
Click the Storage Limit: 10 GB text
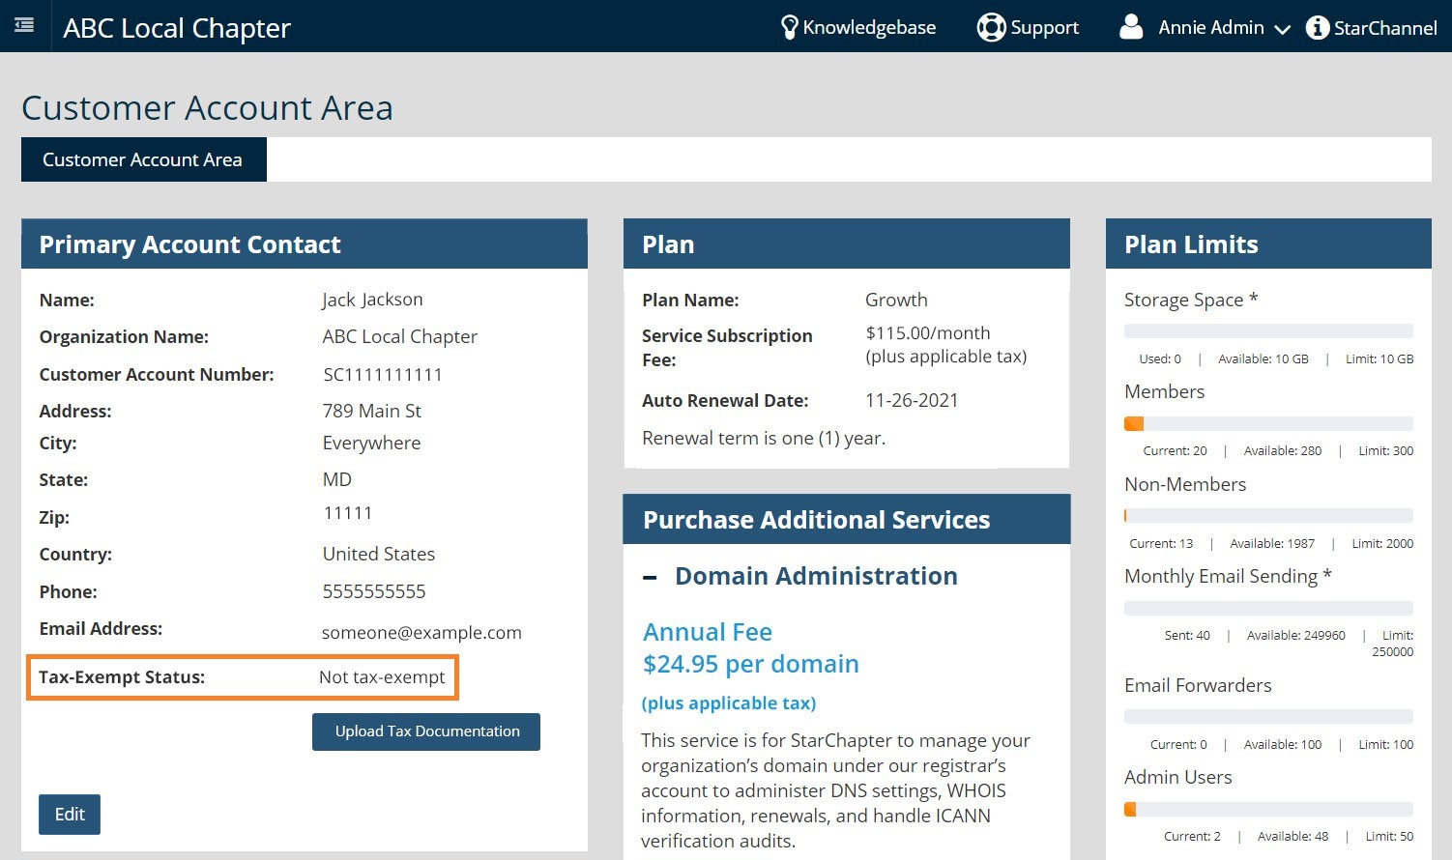point(1379,359)
